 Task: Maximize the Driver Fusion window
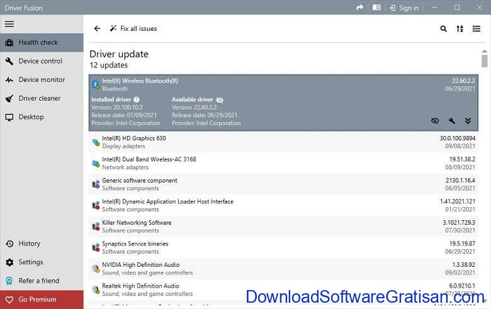click(x=457, y=8)
